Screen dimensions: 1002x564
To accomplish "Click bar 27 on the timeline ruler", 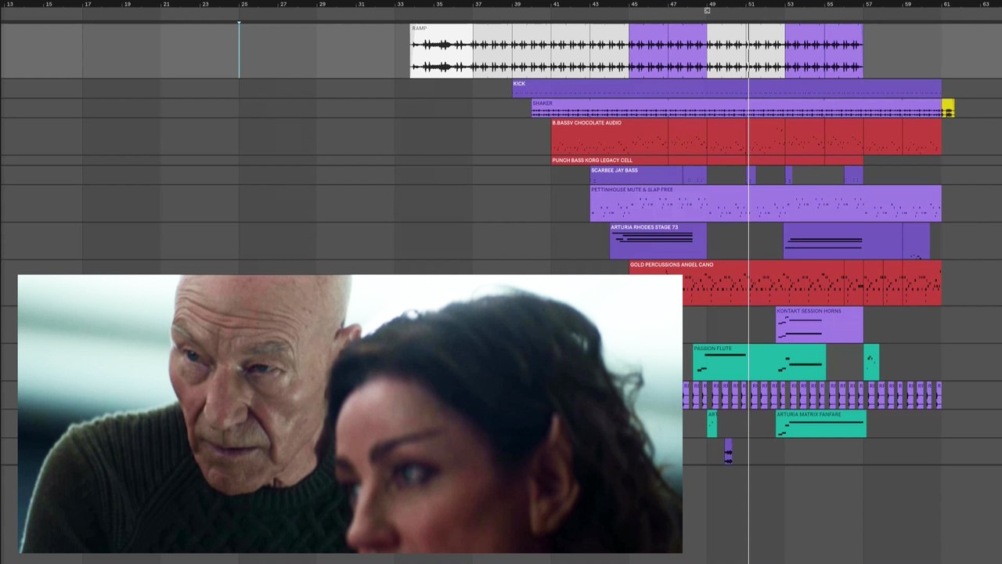I will point(283,5).
